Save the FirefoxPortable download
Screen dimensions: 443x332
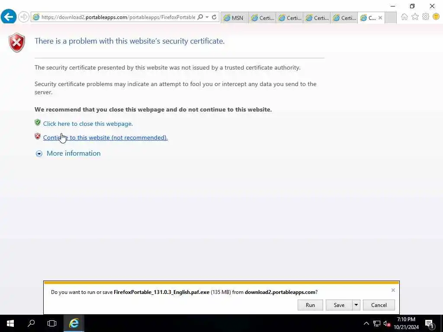coord(339,305)
